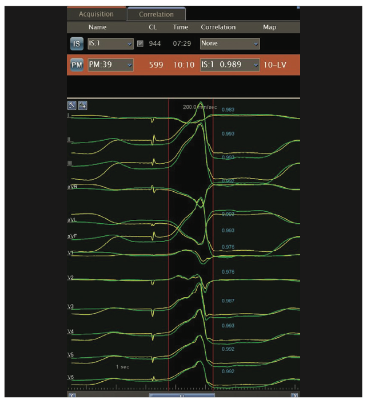Click the aVF lead label
The height and width of the screenshot is (403, 367).
[72, 236]
